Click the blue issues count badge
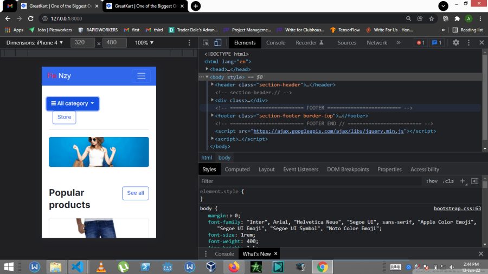 (436, 43)
